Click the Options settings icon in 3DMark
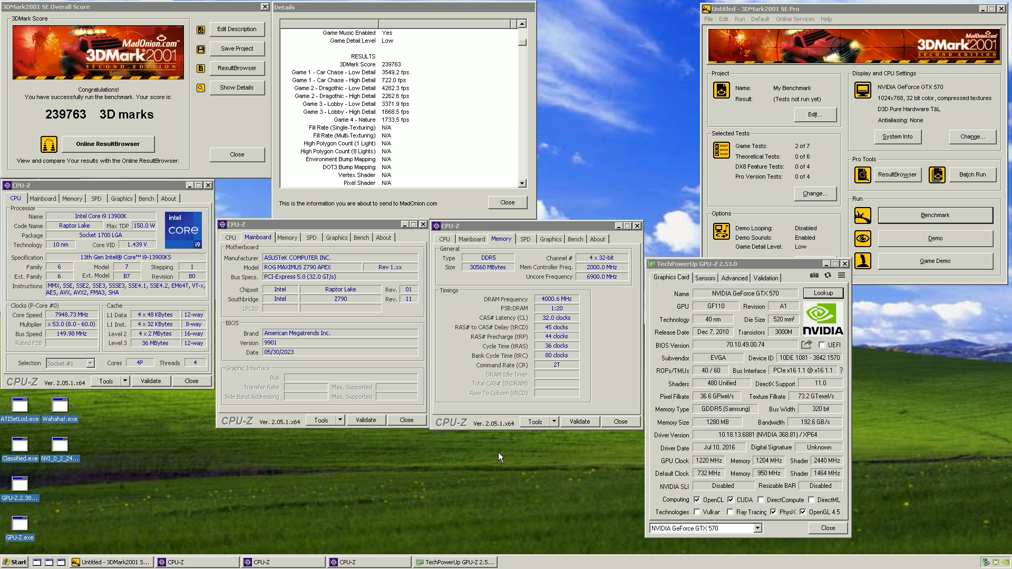 click(722, 231)
